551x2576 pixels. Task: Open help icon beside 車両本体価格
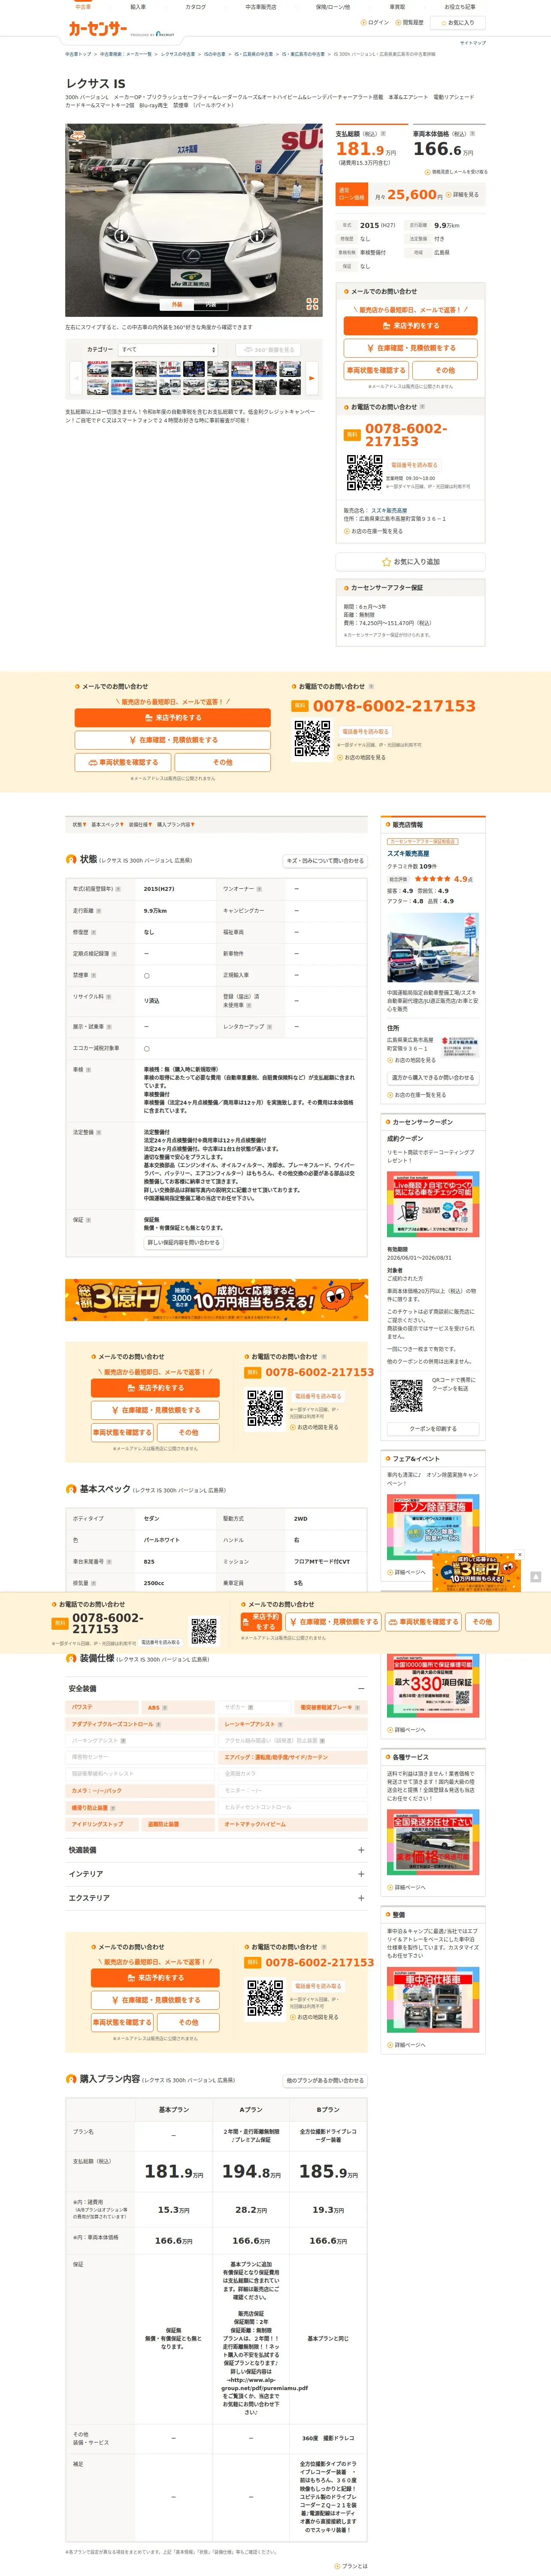click(x=472, y=133)
